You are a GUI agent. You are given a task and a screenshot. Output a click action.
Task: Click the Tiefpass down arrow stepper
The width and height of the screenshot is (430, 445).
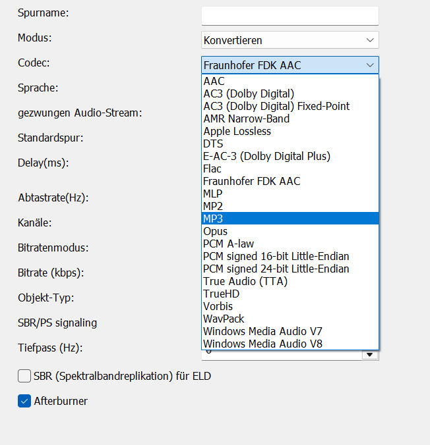click(370, 355)
